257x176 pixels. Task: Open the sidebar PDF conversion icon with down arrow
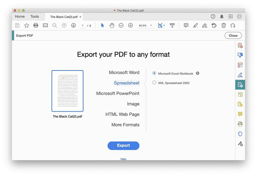[x=240, y=55]
